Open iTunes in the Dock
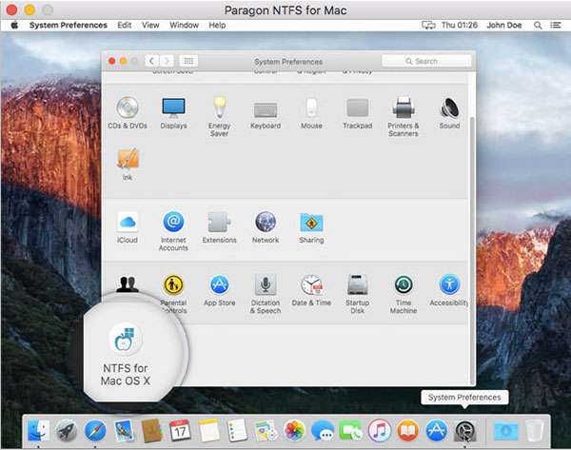571x450 pixels. pos(380,430)
